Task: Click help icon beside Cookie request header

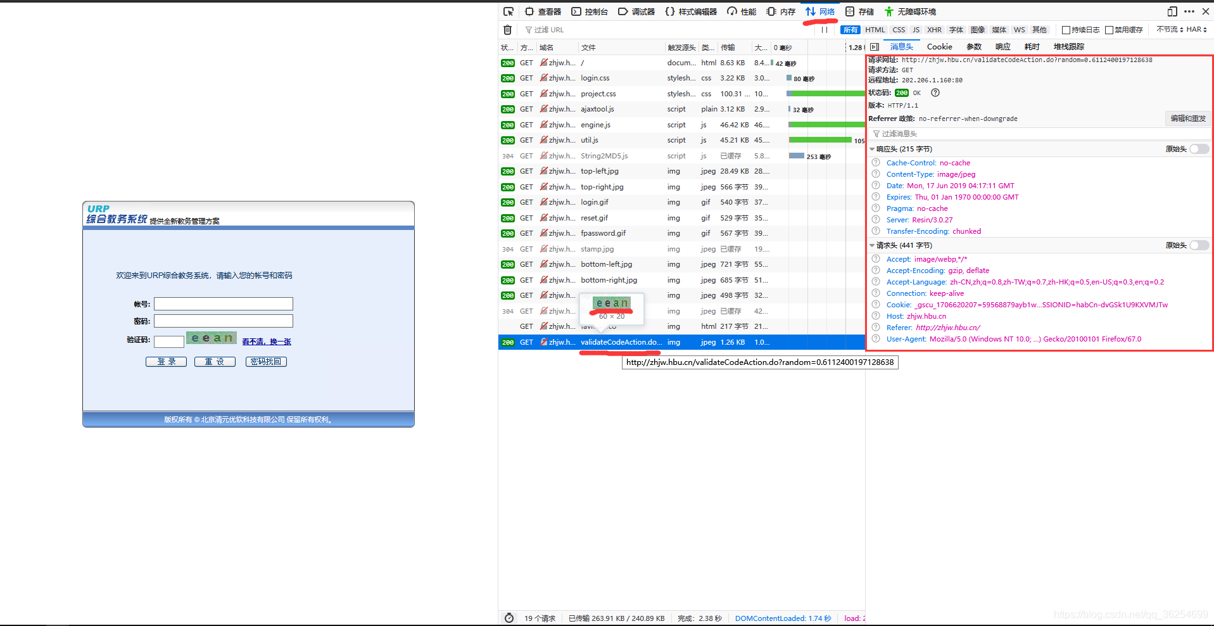Action: (876, 305)
